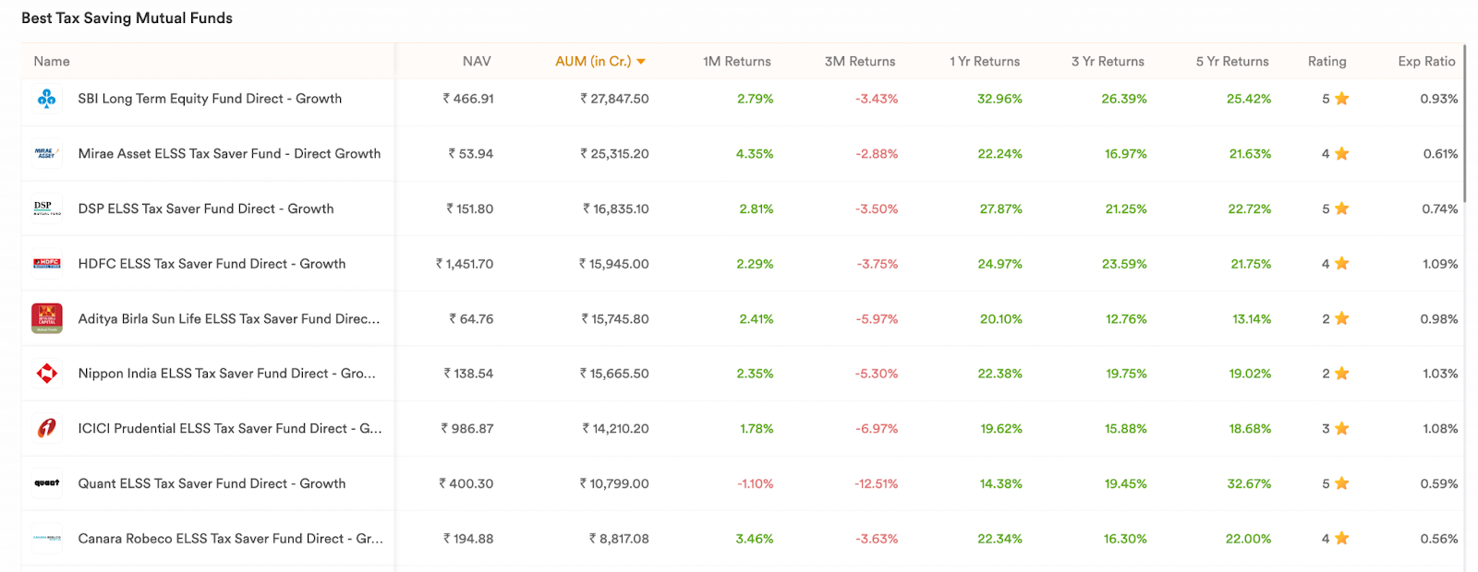Click SBI expense ratio 0.93%
Screen dimensions: 1478x572
1439,99
